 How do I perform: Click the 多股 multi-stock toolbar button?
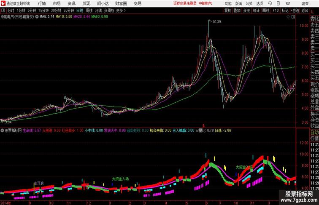(x=246, y=11)
